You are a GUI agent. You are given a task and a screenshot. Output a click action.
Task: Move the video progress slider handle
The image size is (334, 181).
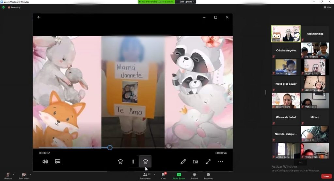click(x=110, y=147)
